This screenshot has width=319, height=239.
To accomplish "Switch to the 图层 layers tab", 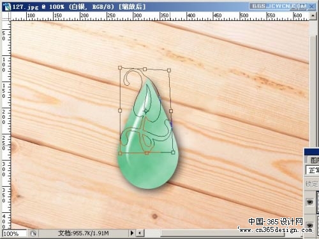I will pos(314,160).
